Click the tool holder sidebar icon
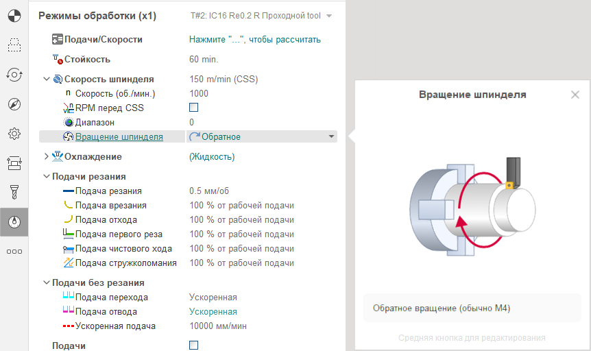The image size is (591, 351). coord(14,192)
